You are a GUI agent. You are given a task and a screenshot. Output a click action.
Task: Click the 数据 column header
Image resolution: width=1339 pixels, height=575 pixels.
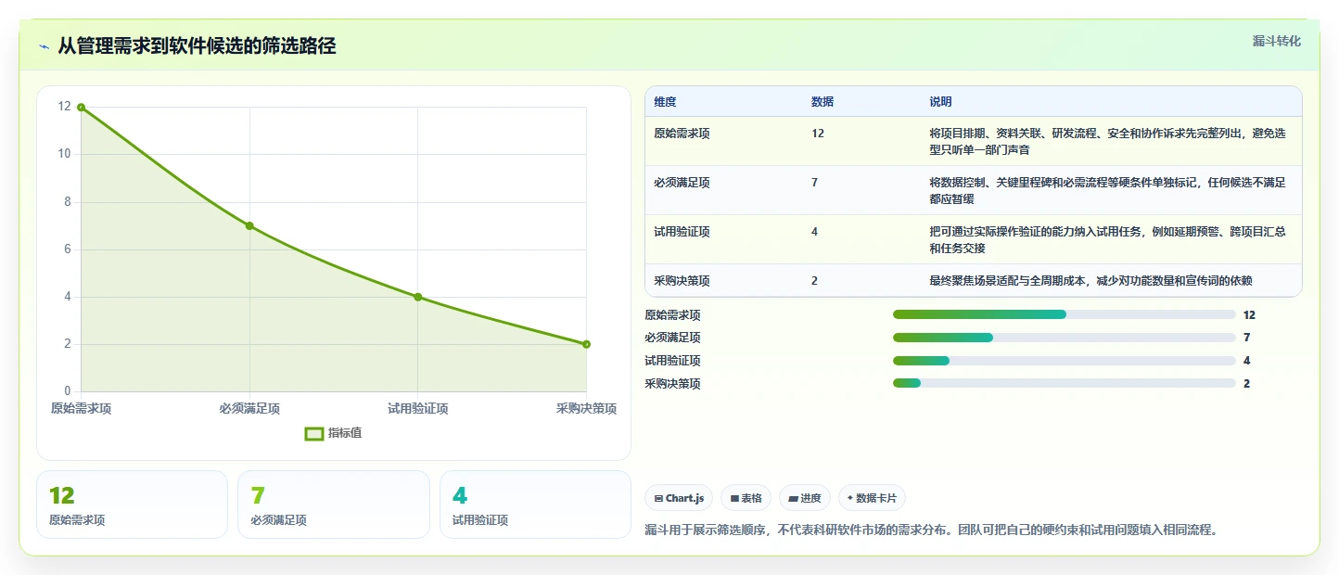pos(823,102)
